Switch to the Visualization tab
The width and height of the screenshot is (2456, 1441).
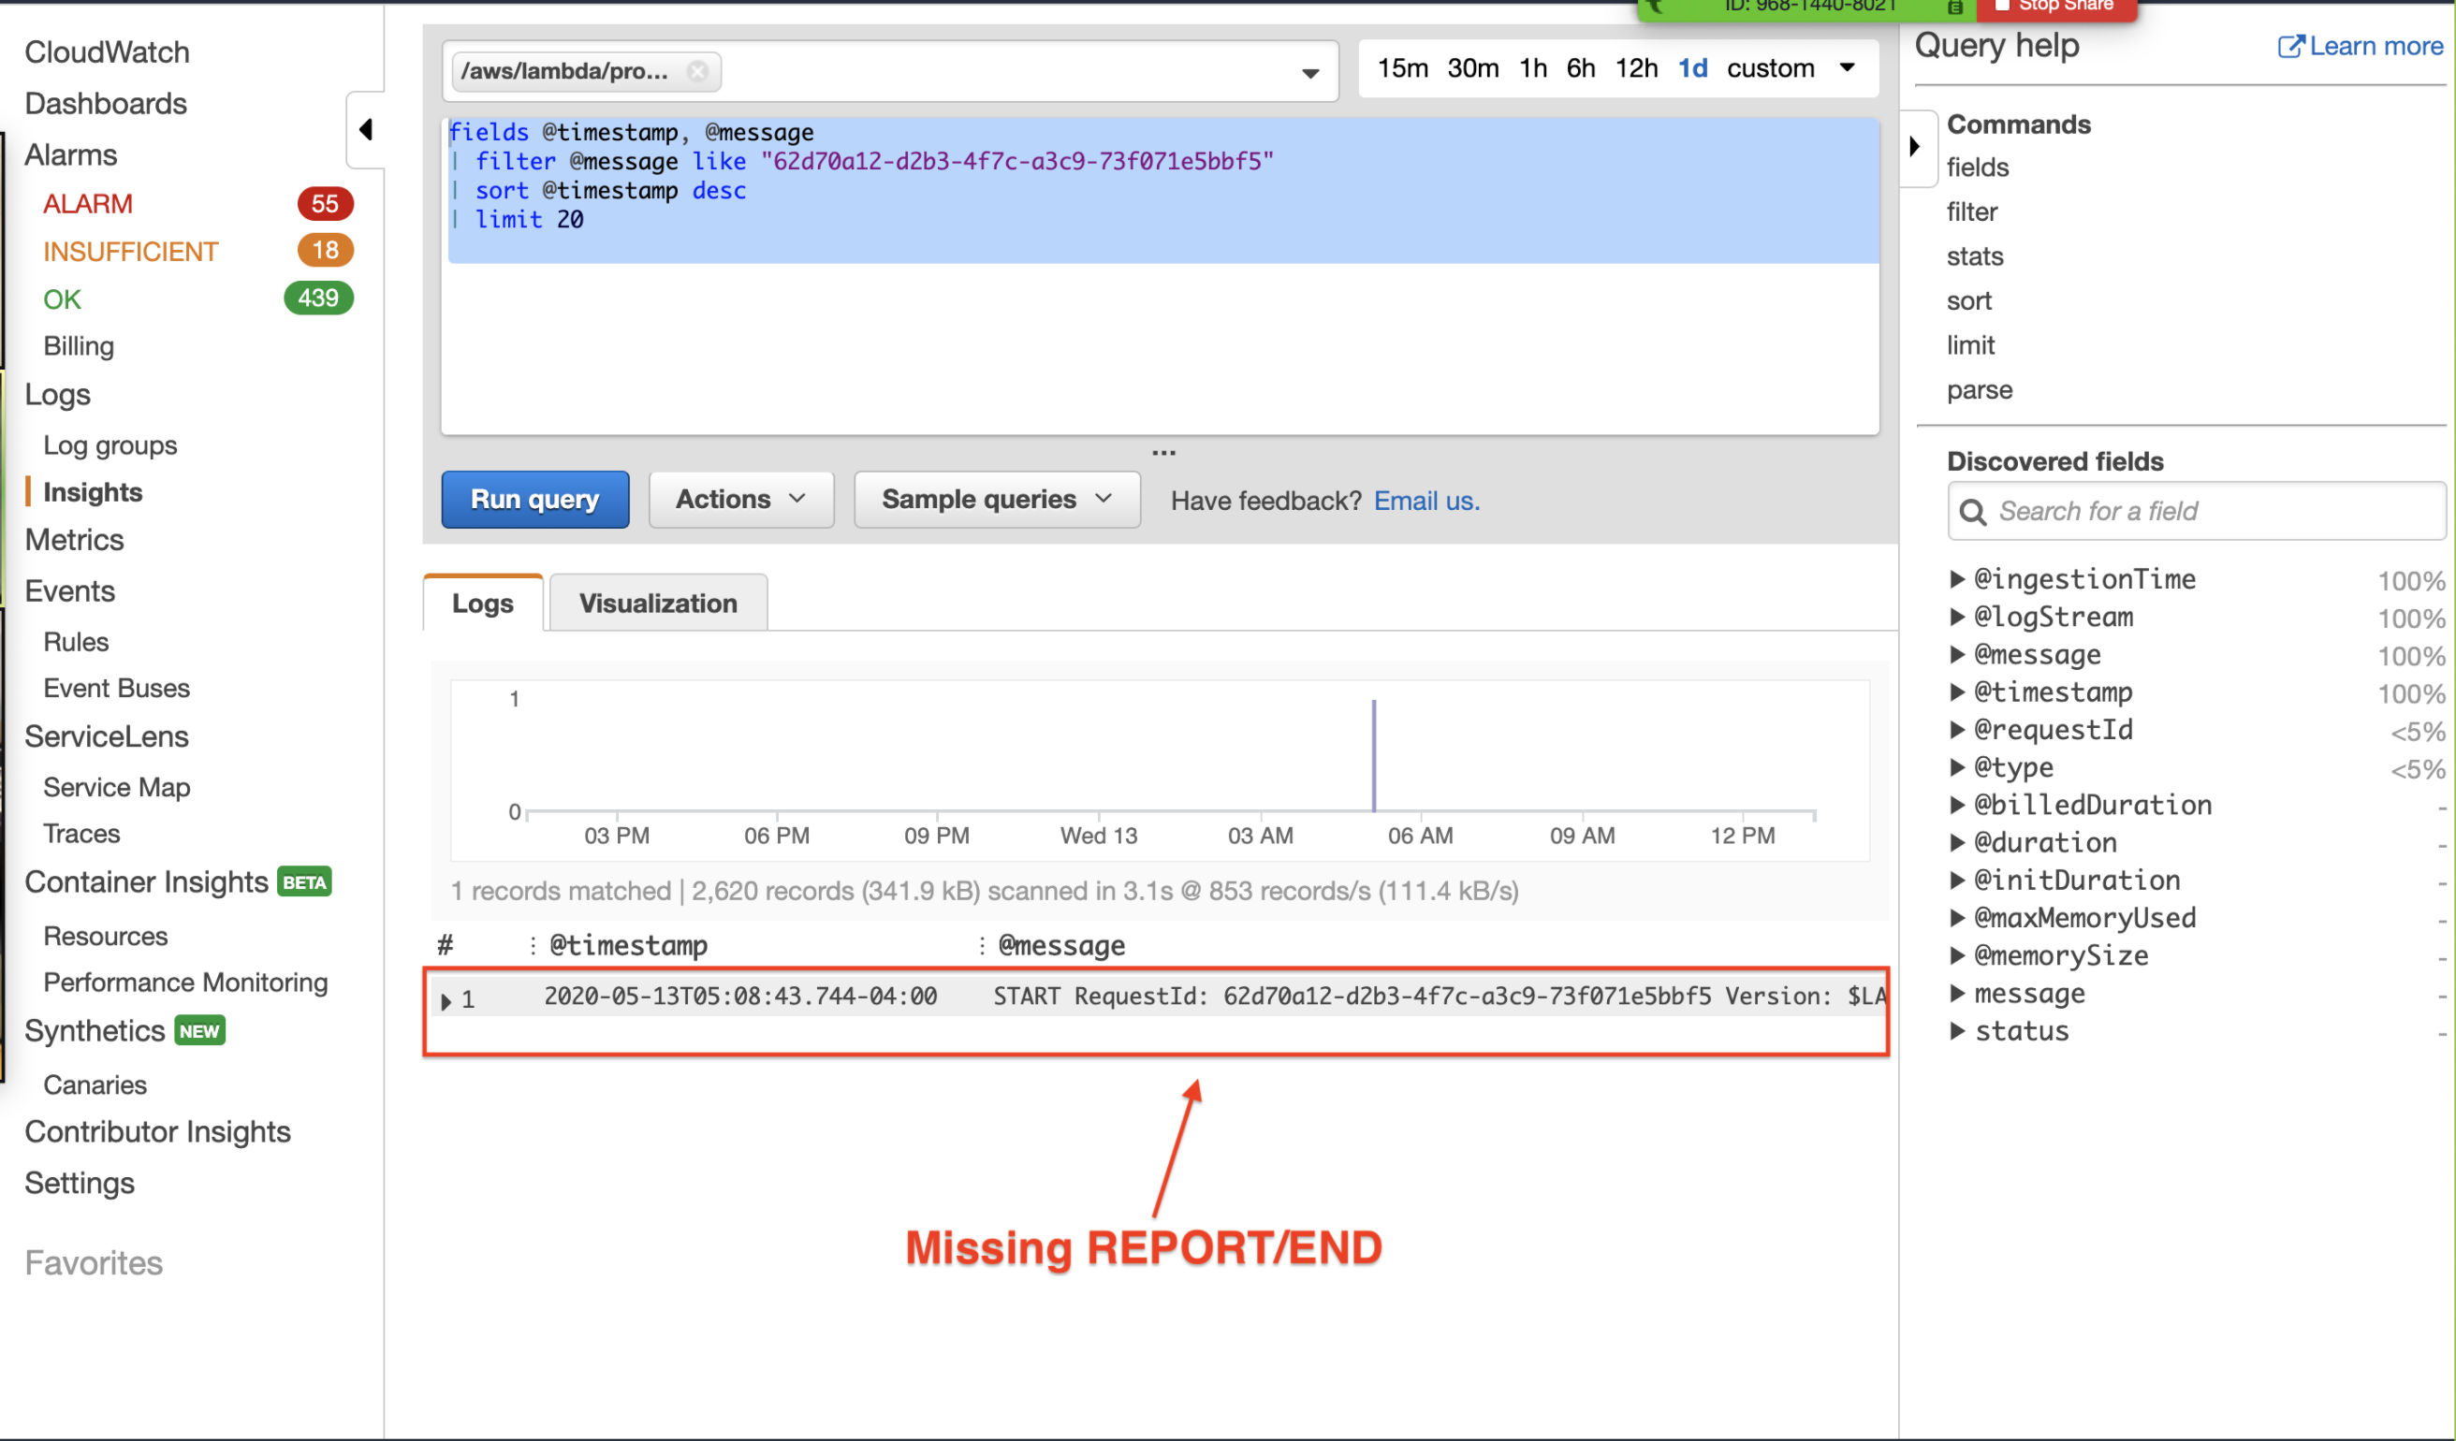(x=658, y=602)
